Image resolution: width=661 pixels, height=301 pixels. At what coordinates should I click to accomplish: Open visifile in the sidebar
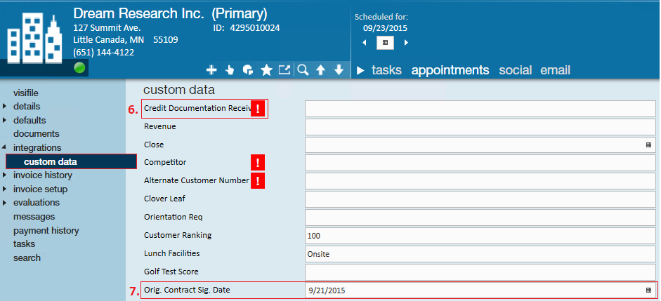26,93
